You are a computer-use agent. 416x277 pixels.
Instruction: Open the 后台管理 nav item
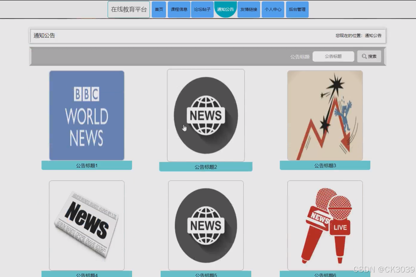pyautogui.click(x=297, y=9)
